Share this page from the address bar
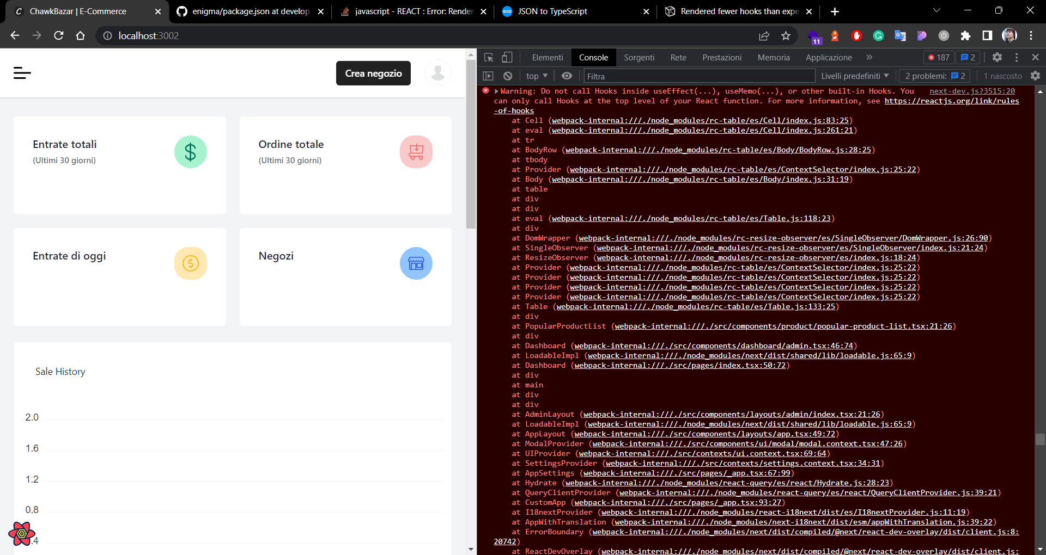Viewport: 1046px width, 555px height. [x=764, y=35]
